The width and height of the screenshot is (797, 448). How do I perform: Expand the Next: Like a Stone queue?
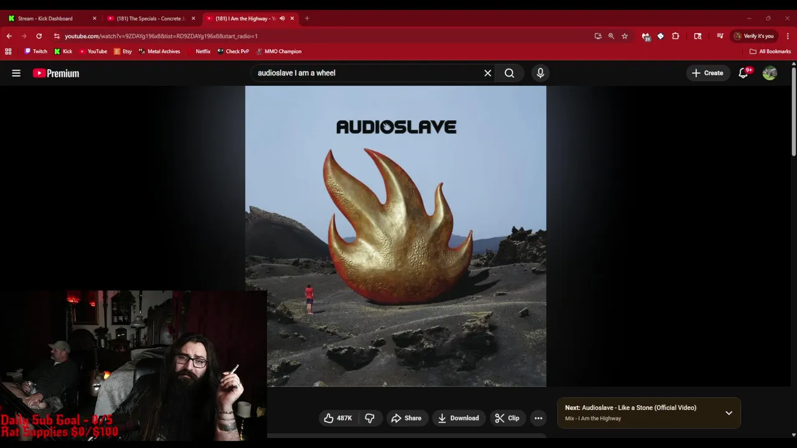[x=729, y=413]
